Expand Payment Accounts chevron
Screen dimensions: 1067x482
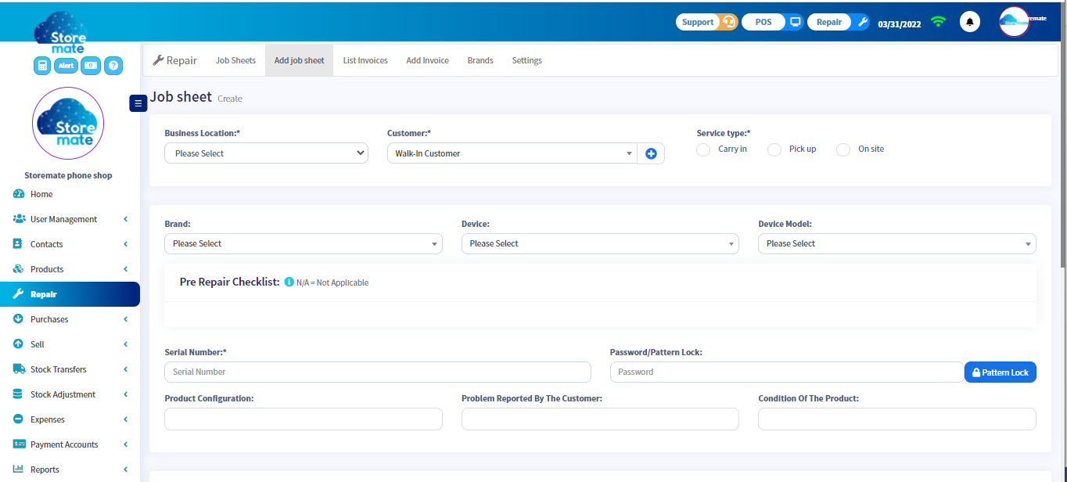tap(125, 444)
